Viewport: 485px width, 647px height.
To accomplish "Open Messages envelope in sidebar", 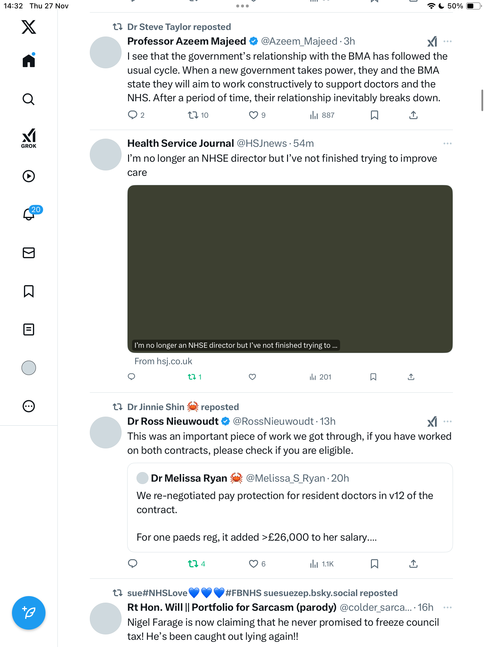I will pos(29,253).
